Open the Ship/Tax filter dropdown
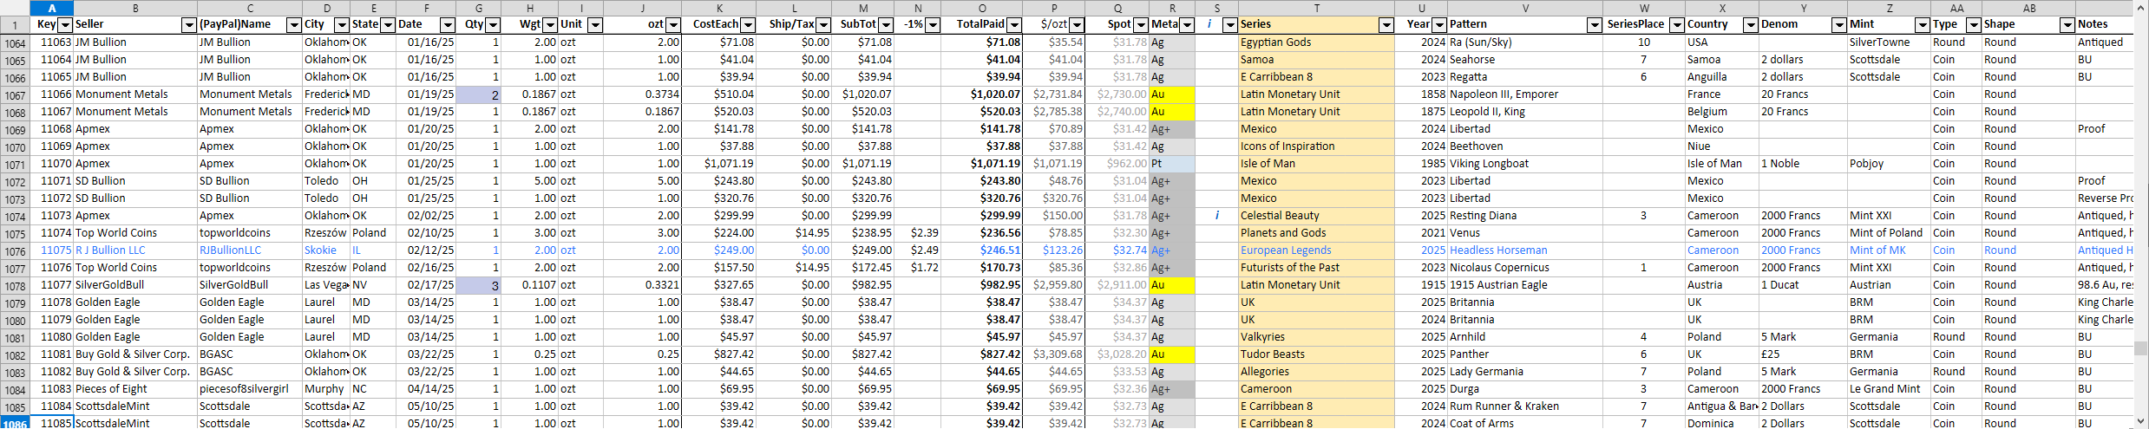This screenshot has width=2149, height=429. pos(823,25)
